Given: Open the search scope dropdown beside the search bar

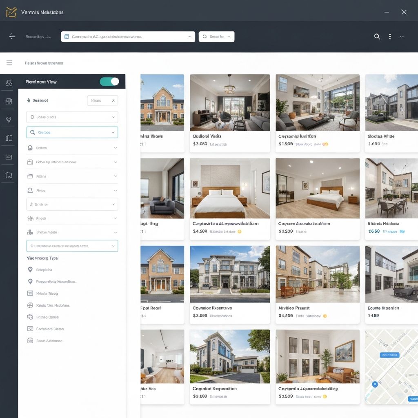Looking at the screenshot, I should pyautogui.click(x=217, y=36).
